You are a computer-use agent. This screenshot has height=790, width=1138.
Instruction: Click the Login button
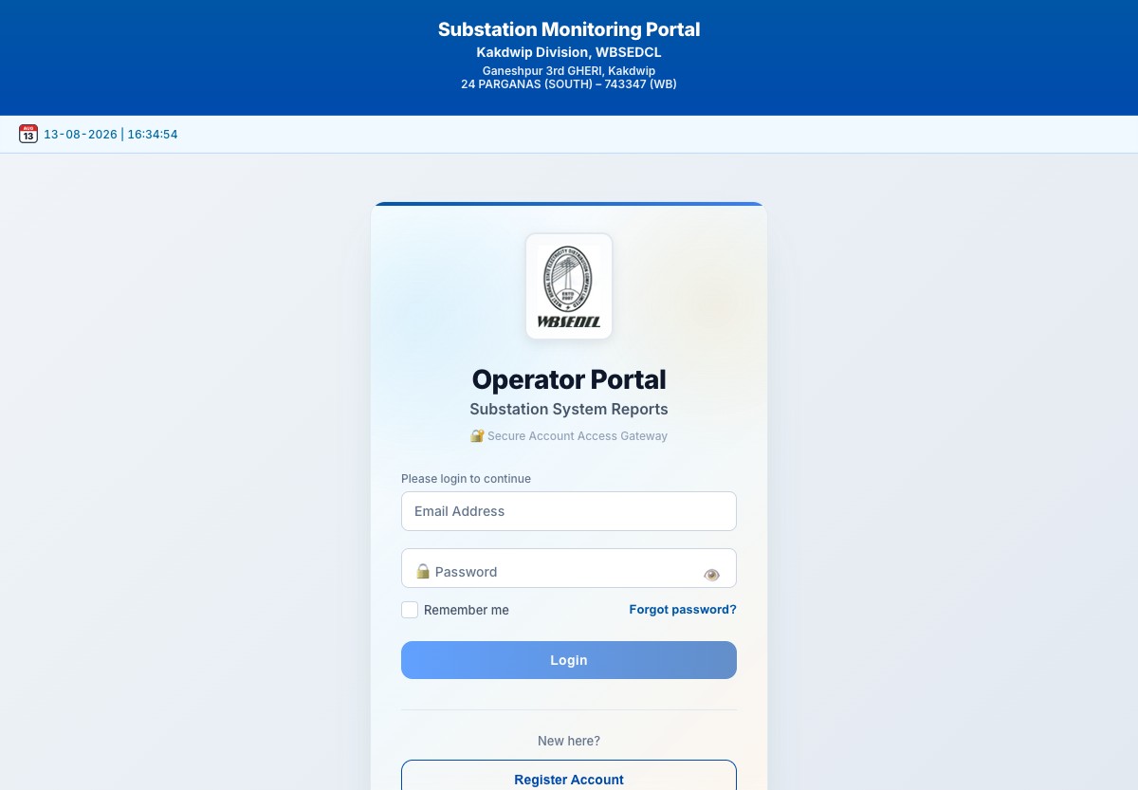click(x=569, y=660)
